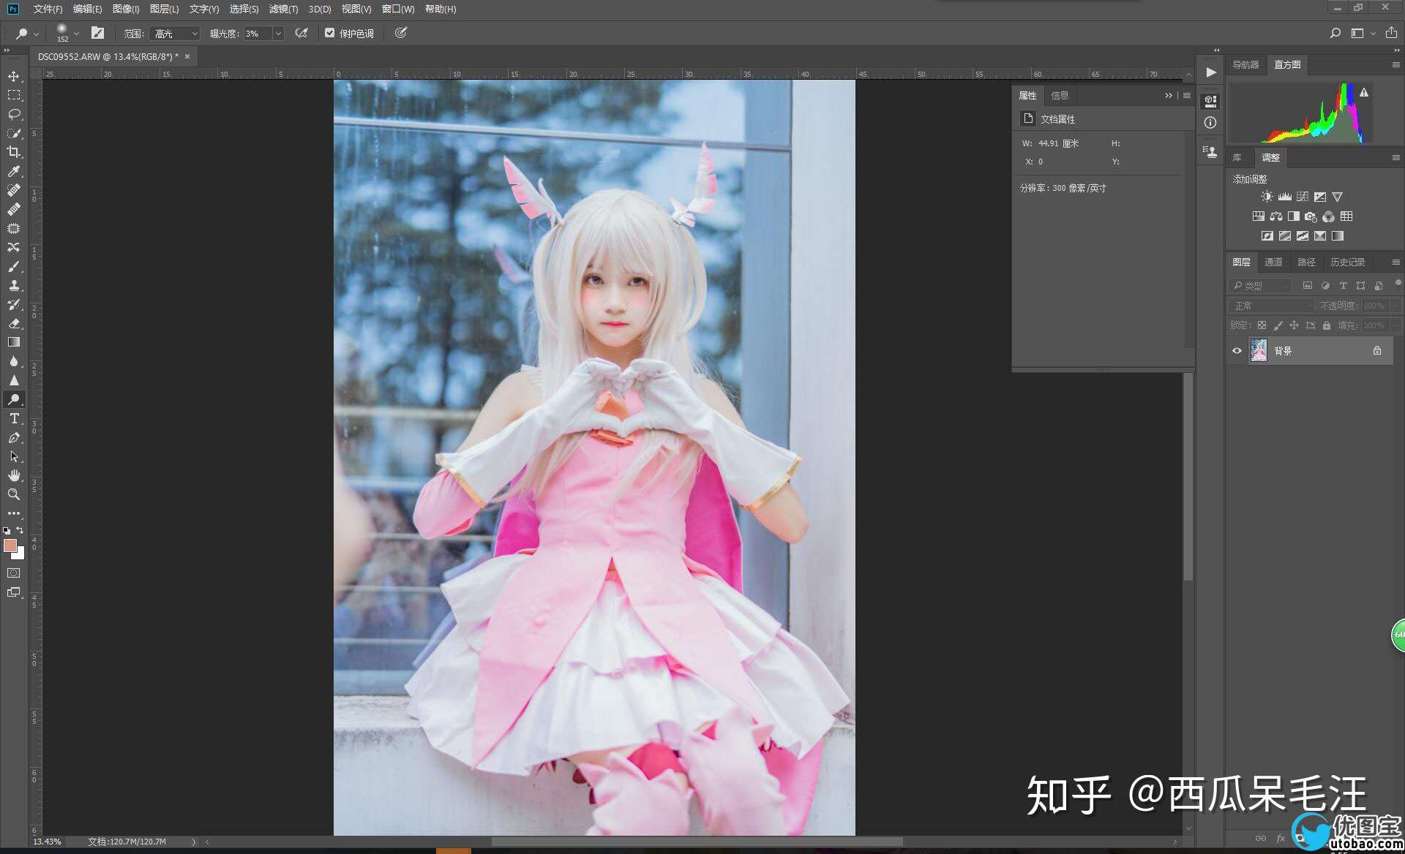Screen dimensions: 1405x854
Task: Open the Edit Toolbar three-dots button
Action: [x=14, y=513]
